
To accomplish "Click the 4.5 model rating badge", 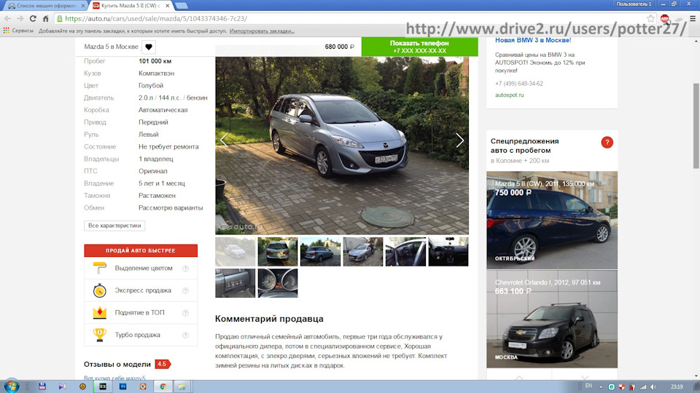I will (163, 364).
